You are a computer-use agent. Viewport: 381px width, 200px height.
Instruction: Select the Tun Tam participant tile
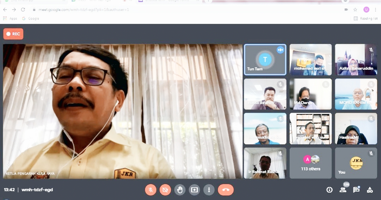point(265,60)
